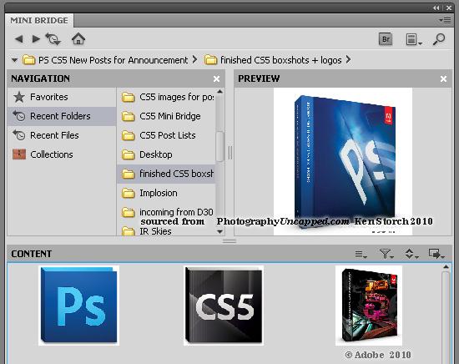Image resolution: width=459 pixels, height=364 pixels.
Task: Expand chevron after finished CS5 boxshots breadcrumb
Action: pyautogui.click(x=348, y=60)
